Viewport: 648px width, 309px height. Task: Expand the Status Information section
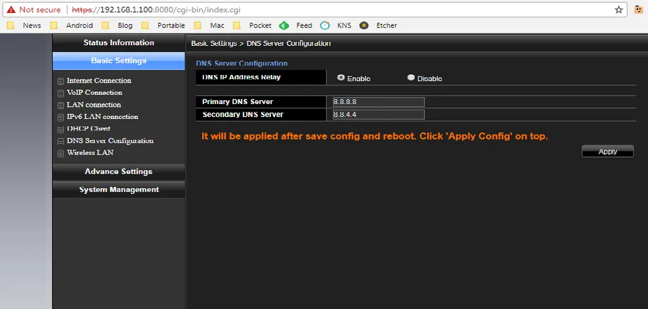click(x=119, y=43)
